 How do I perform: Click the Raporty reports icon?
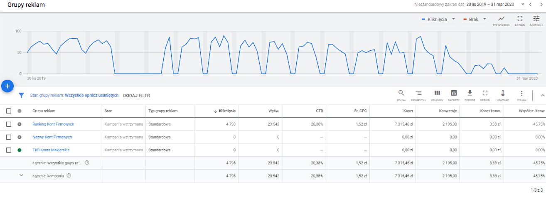pos(454,94)
